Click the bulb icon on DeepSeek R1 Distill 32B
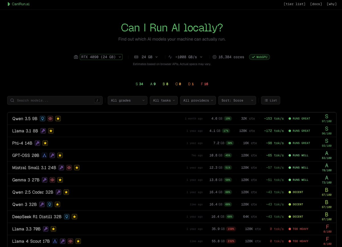 67,217
